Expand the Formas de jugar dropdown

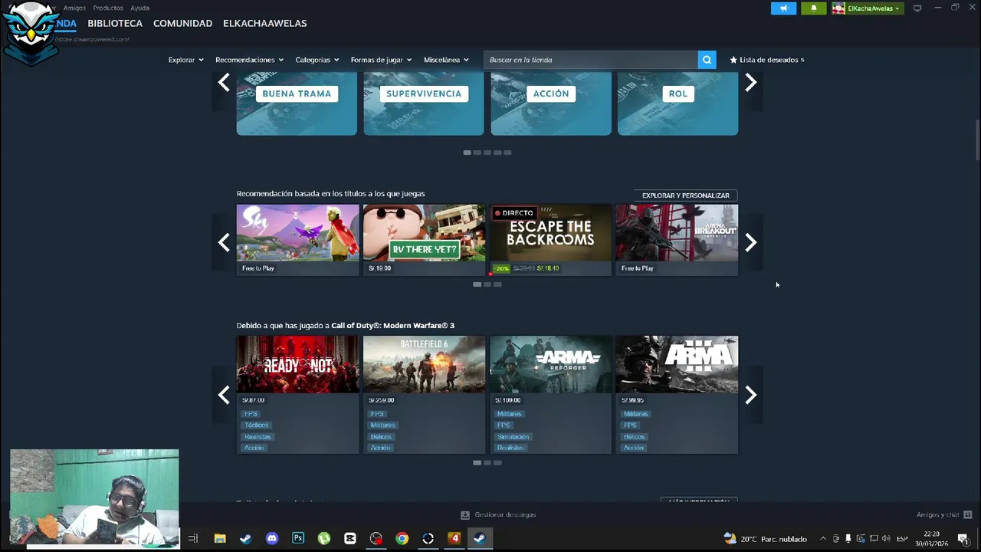tap(381, 60)
